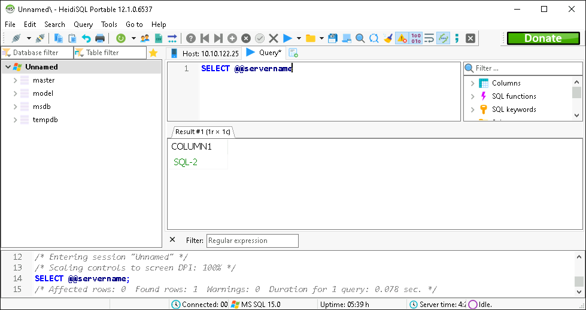
Task: Click the Export to CSV file icon
Action: (159, 38)
